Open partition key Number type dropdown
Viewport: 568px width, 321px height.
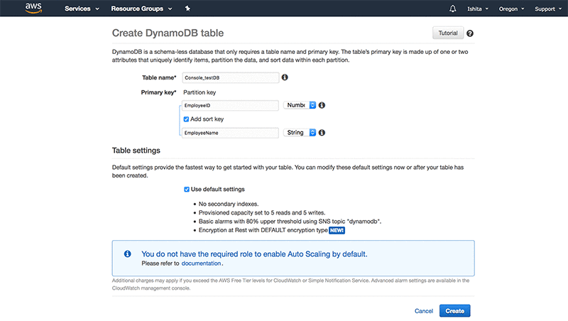tap(300, 105)
